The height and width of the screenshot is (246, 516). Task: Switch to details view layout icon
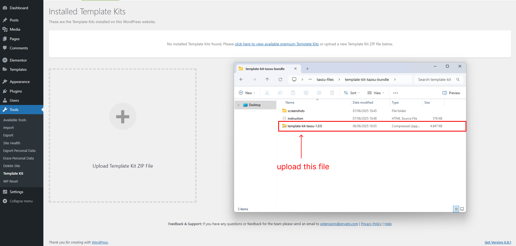point(456,209)
